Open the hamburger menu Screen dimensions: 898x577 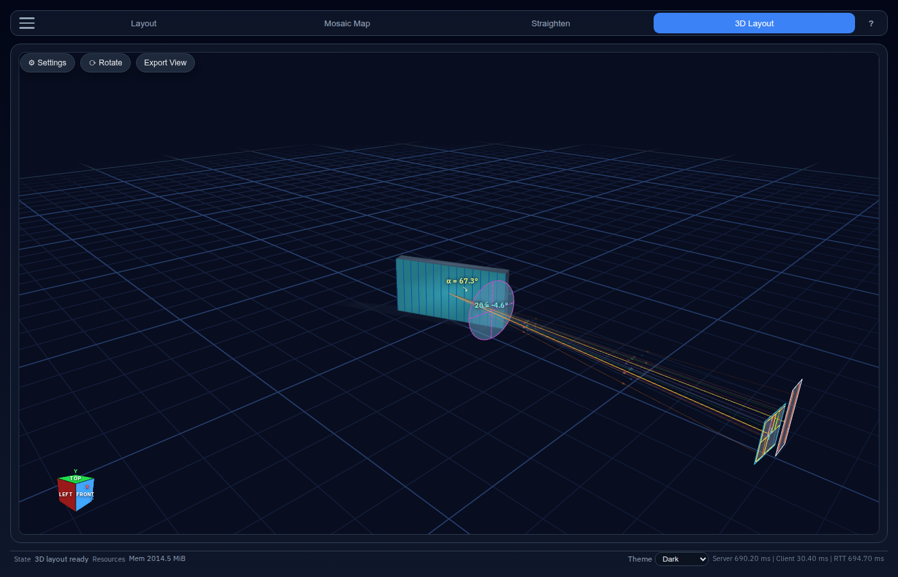[x=27, y=23]
